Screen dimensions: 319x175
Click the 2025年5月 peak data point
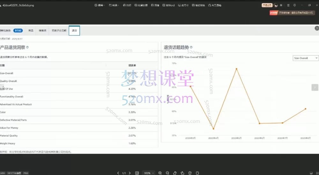[236, 69]
